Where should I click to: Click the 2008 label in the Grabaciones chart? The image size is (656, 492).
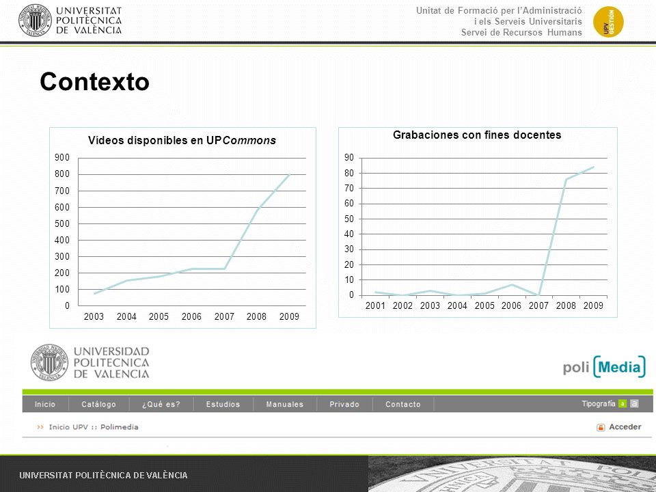point(566,306)
